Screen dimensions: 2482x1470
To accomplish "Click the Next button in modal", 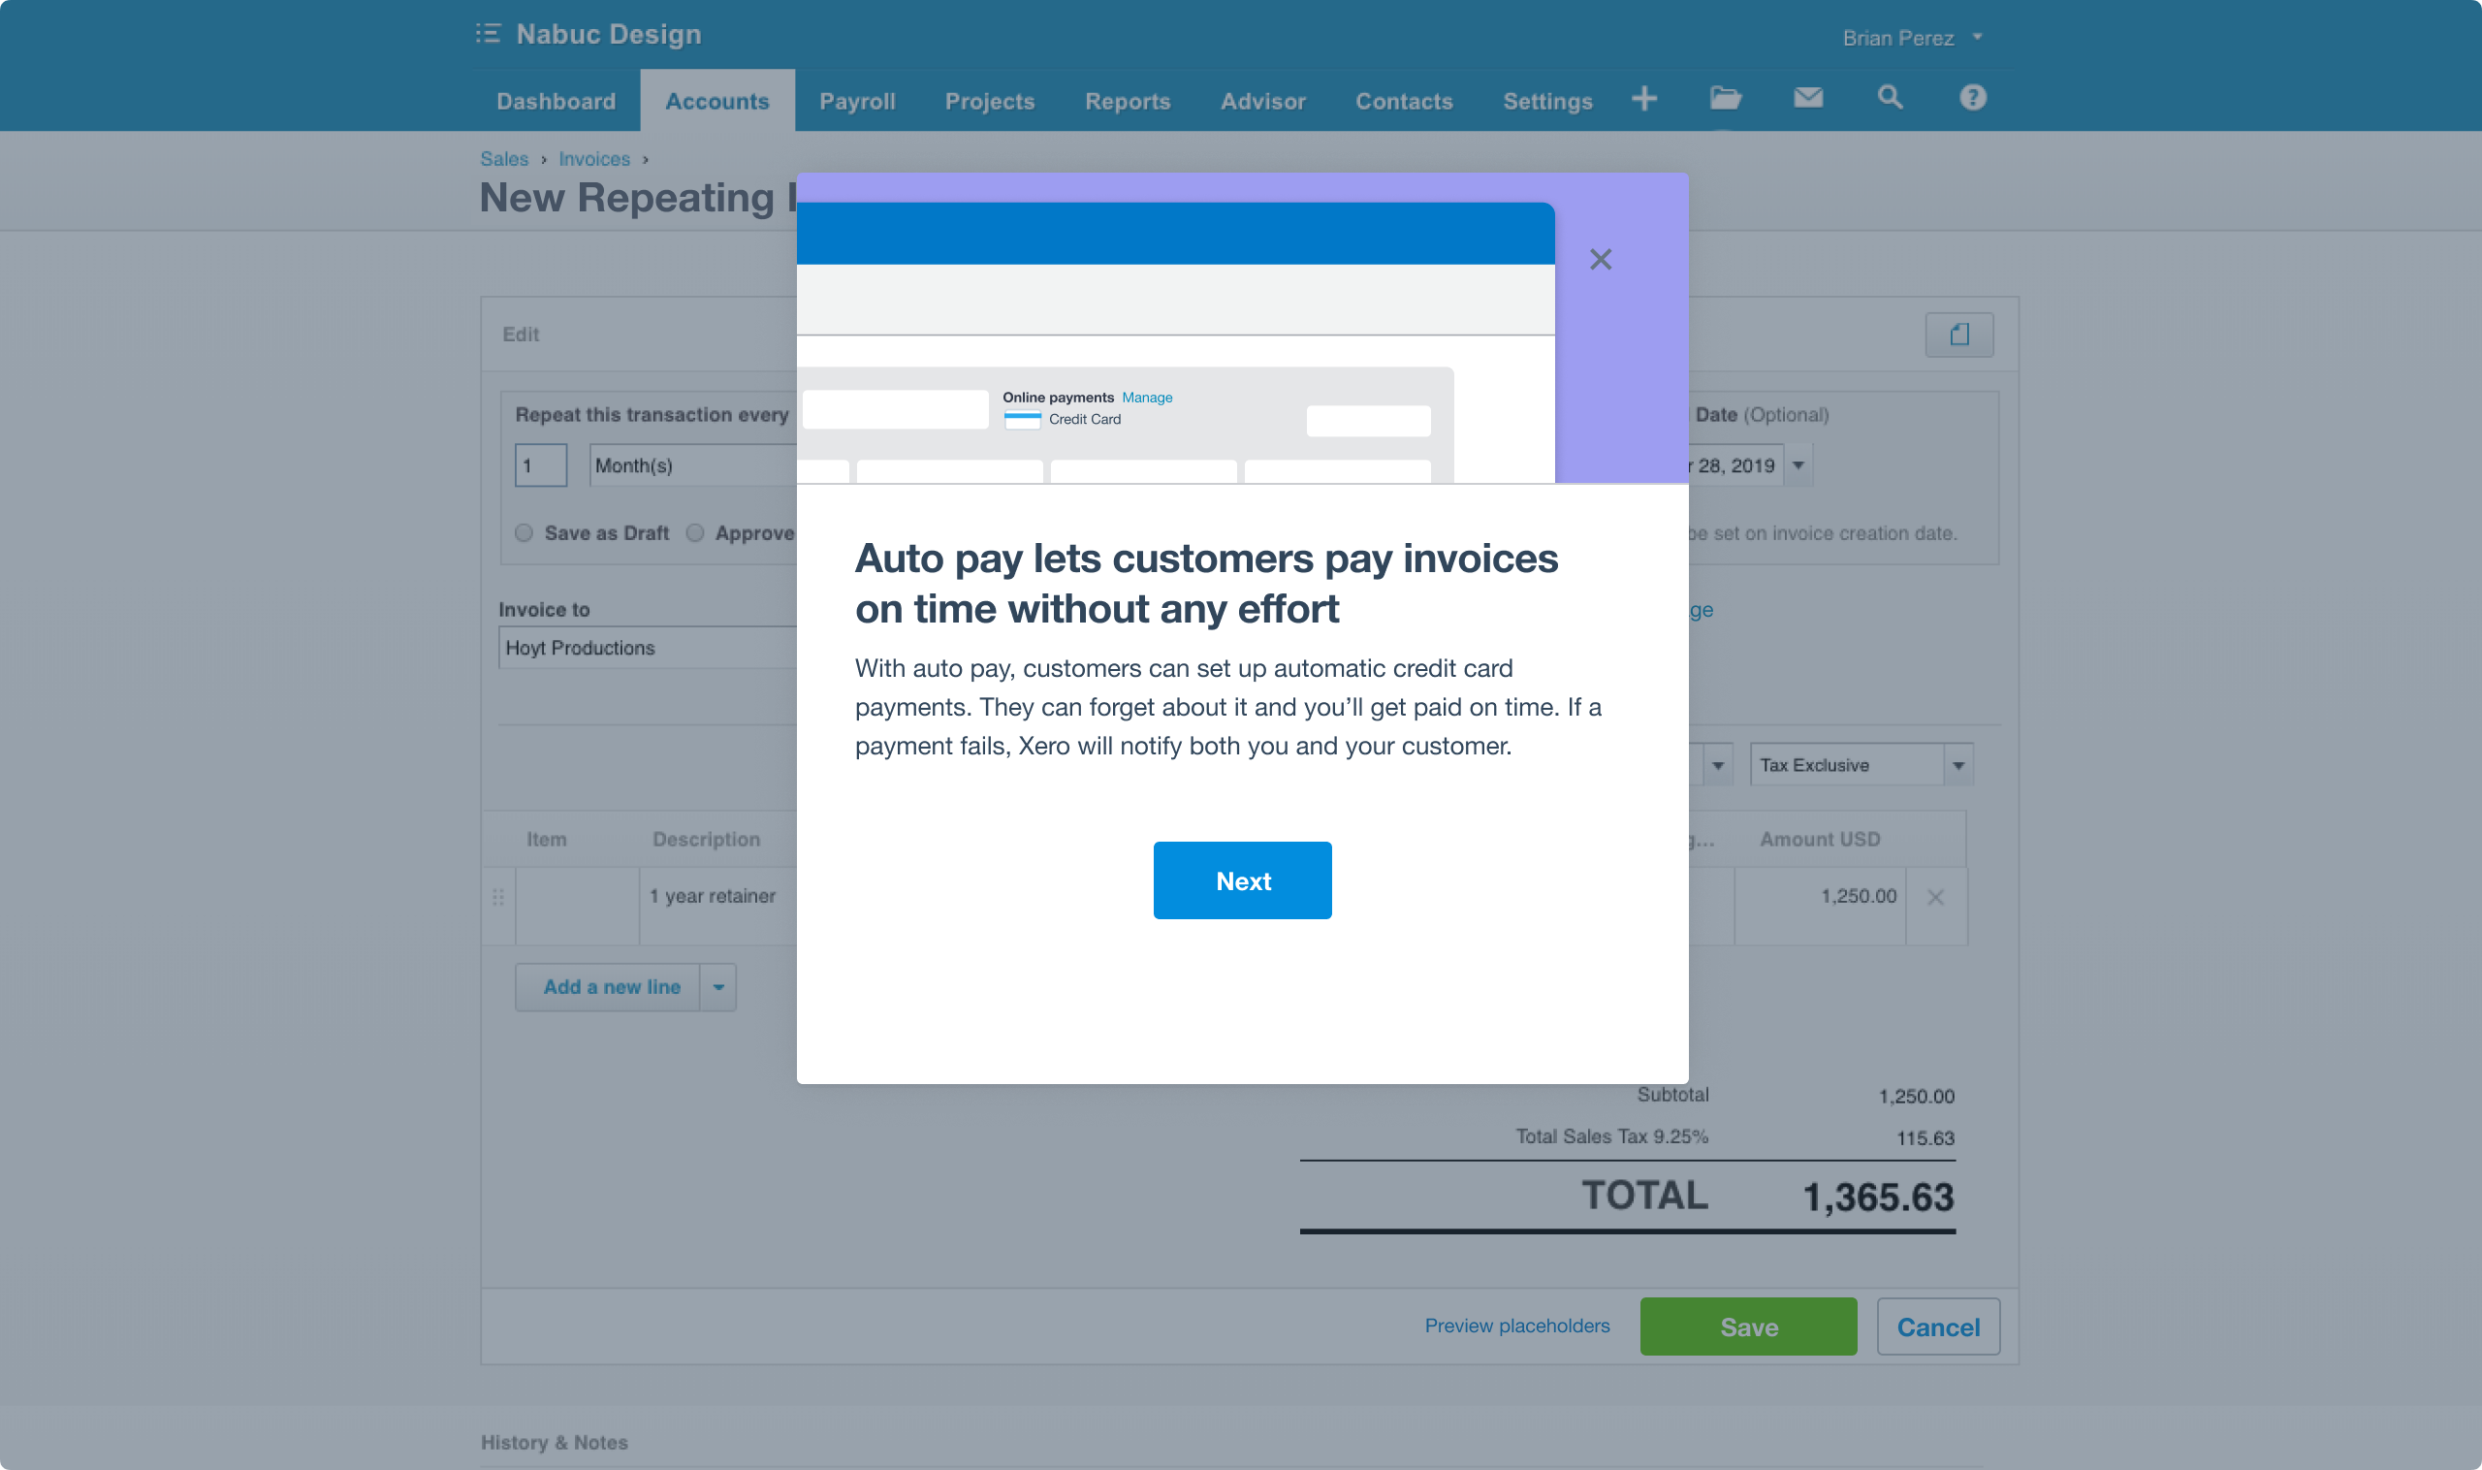I will point(1242,880).
